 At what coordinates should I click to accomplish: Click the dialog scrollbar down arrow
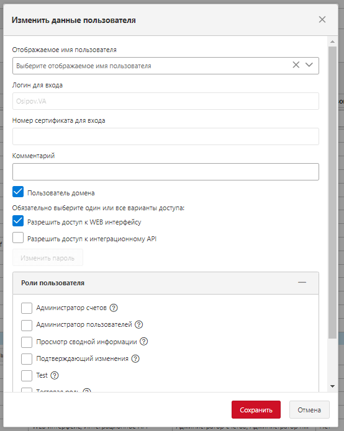click(332, 386)
